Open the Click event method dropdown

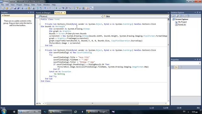[169, 16]
